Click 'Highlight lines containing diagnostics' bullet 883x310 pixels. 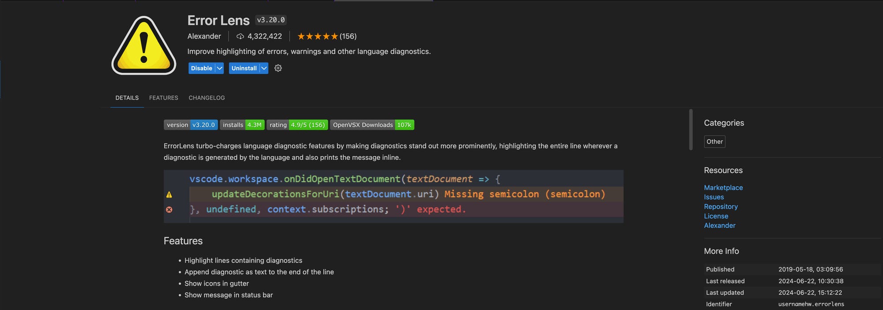click(x=243, y=261)
